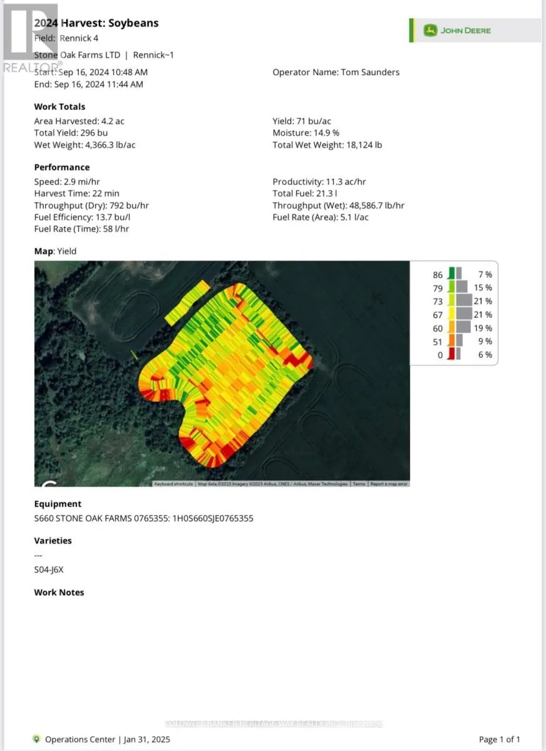
Task: Open Keyboard shortcuts on the map
Action: pyautogui.click(x=174, y=484)
